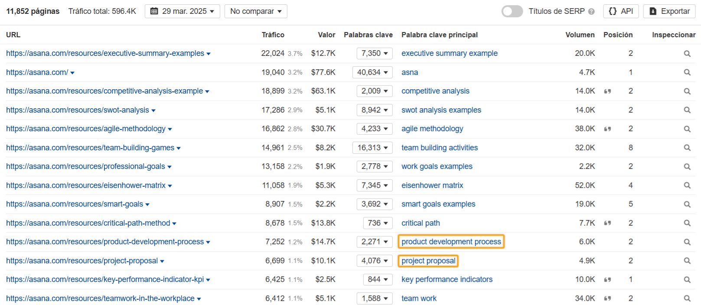Click the 22,024 traffic value

(x=273, y=53)
